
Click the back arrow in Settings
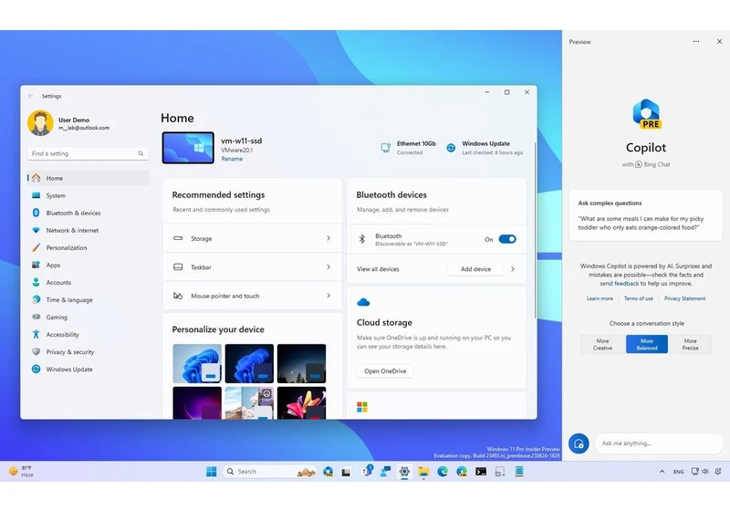pos(31,96)
